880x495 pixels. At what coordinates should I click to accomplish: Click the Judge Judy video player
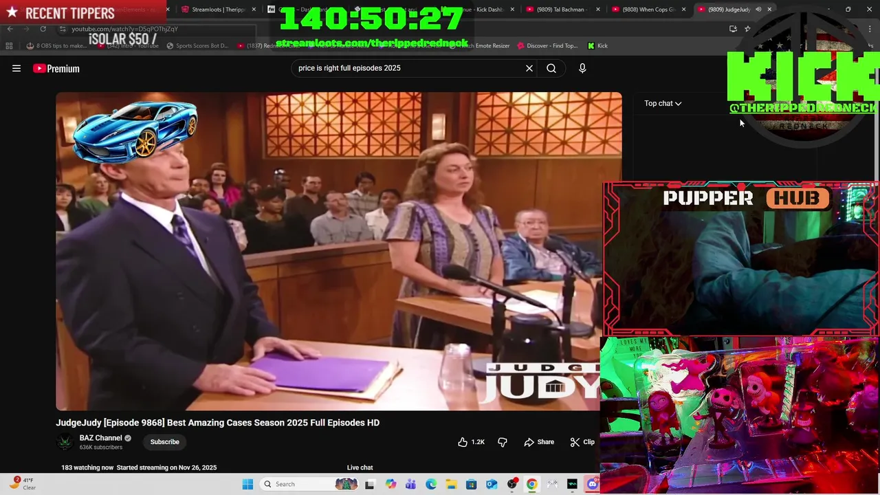339,252
